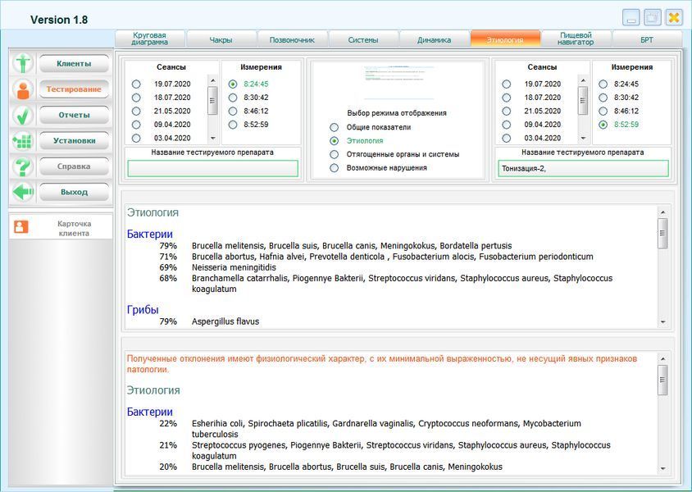Click the left empty препарата name field
692x492 pixels.
[212, 169]
